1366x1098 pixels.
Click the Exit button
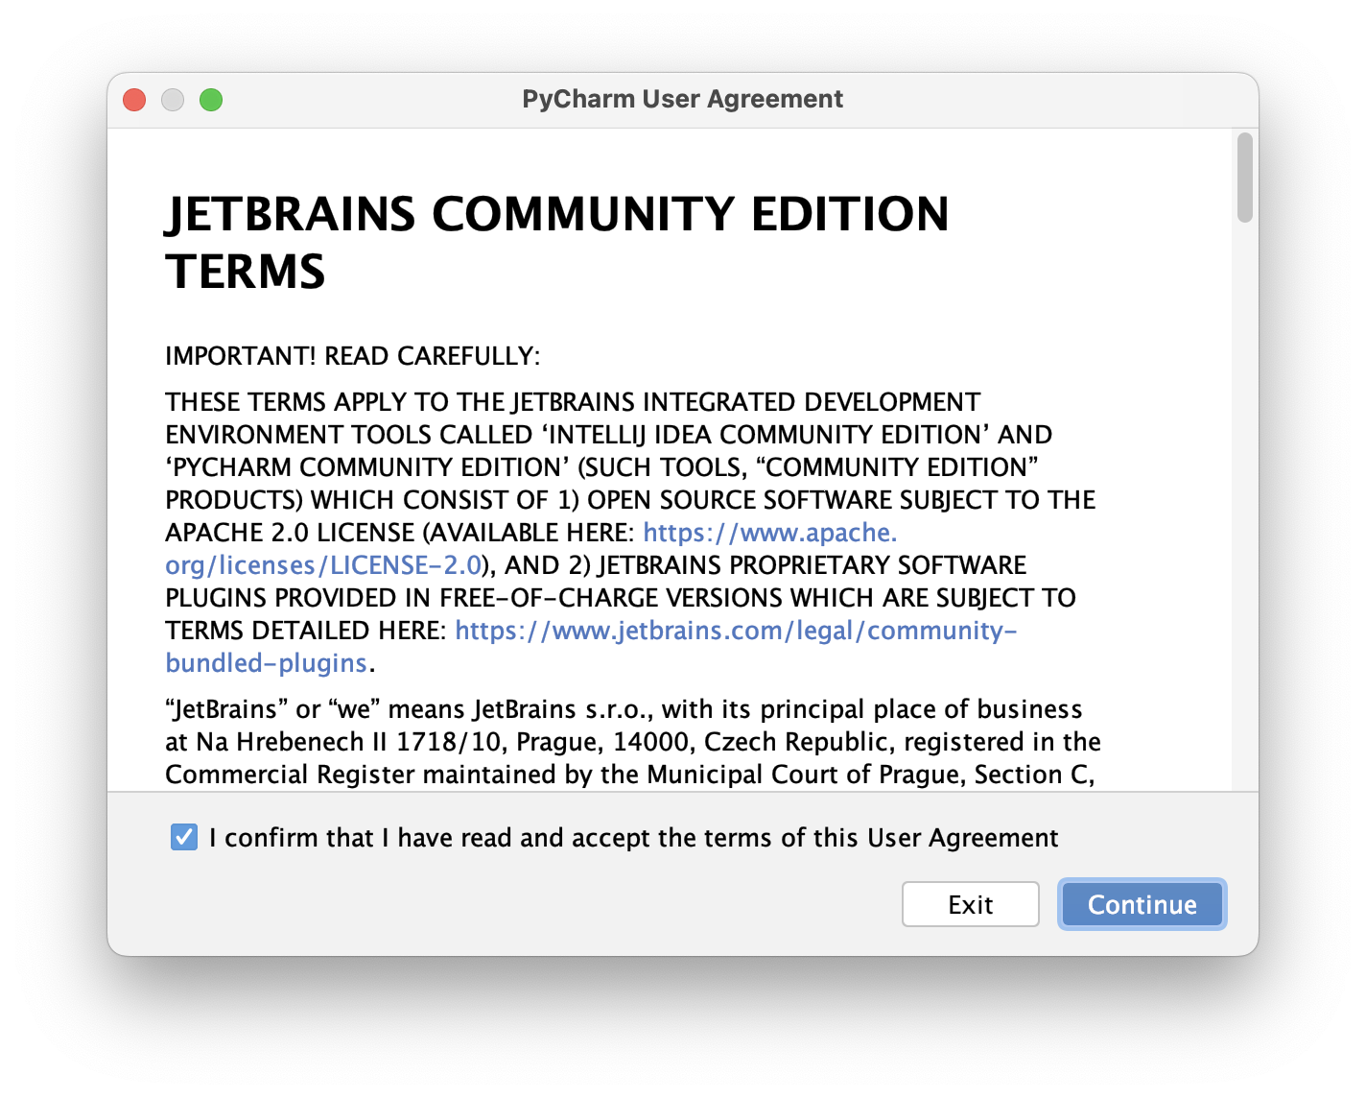(x=970, y=904)
